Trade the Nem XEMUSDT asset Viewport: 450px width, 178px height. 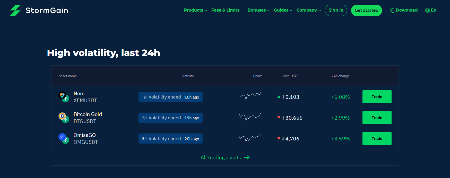tap(377, 97)
